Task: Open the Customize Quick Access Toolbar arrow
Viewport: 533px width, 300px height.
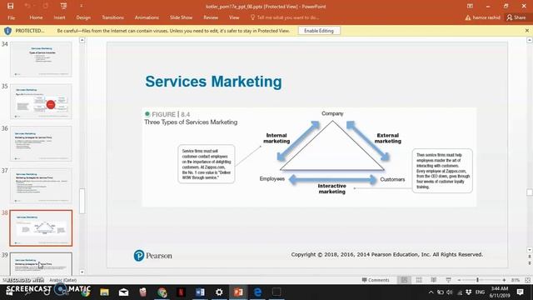Action: coord(82,6)
